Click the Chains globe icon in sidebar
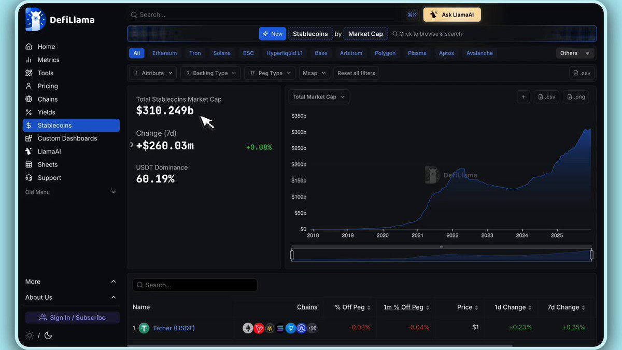The width and height of the screenshot is (622, 350). click(30, 99)
